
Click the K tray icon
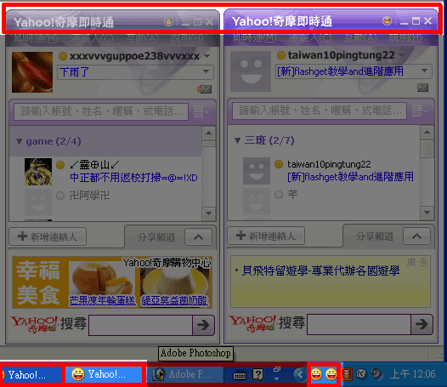[x=361, y=374]
